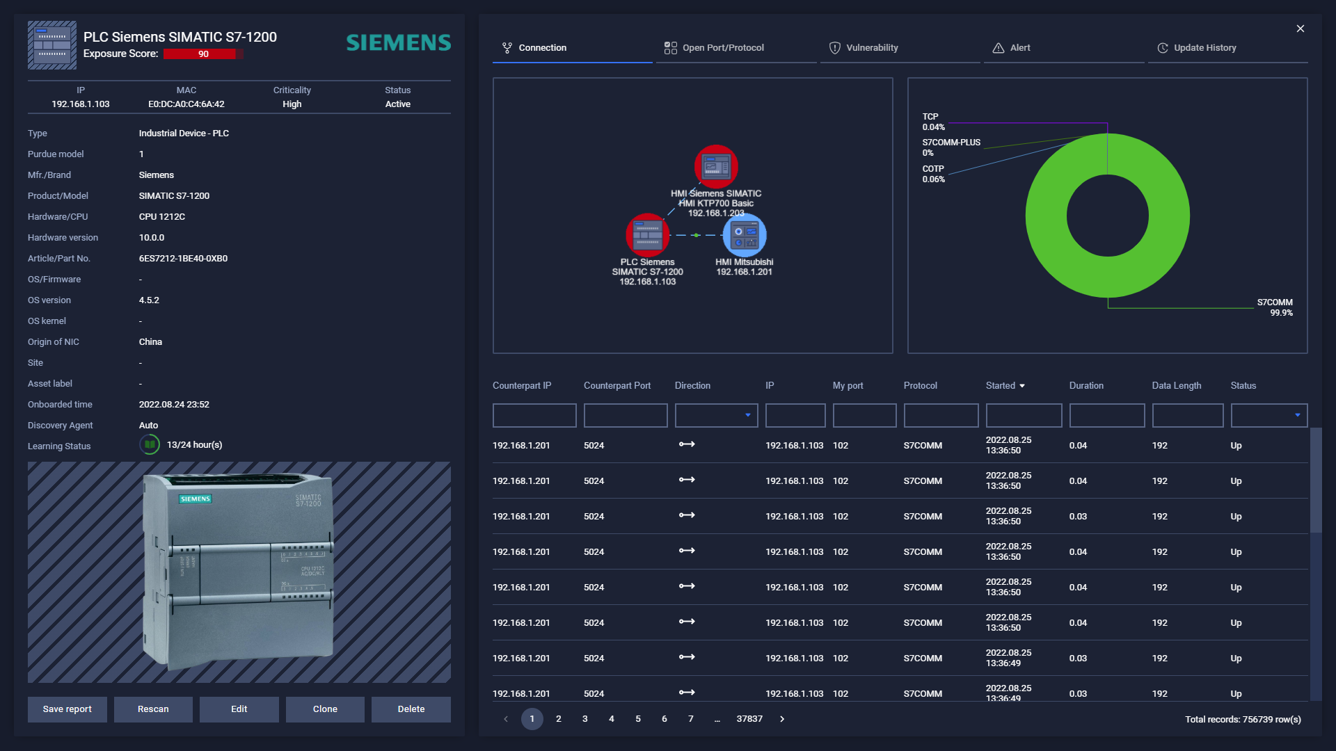The width and height of the screenshot is (1336, 751).
Task: Switch to the Open Port/Protocol tab
Action: (736, 48)
